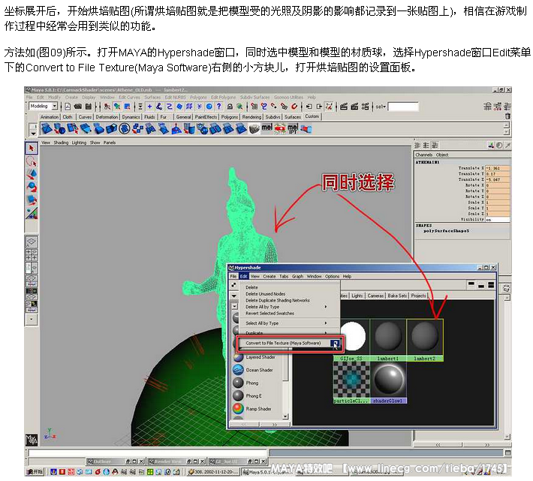
Task: Open the dropdown below toolbox layout icons
Action: [x=32, y=320]
